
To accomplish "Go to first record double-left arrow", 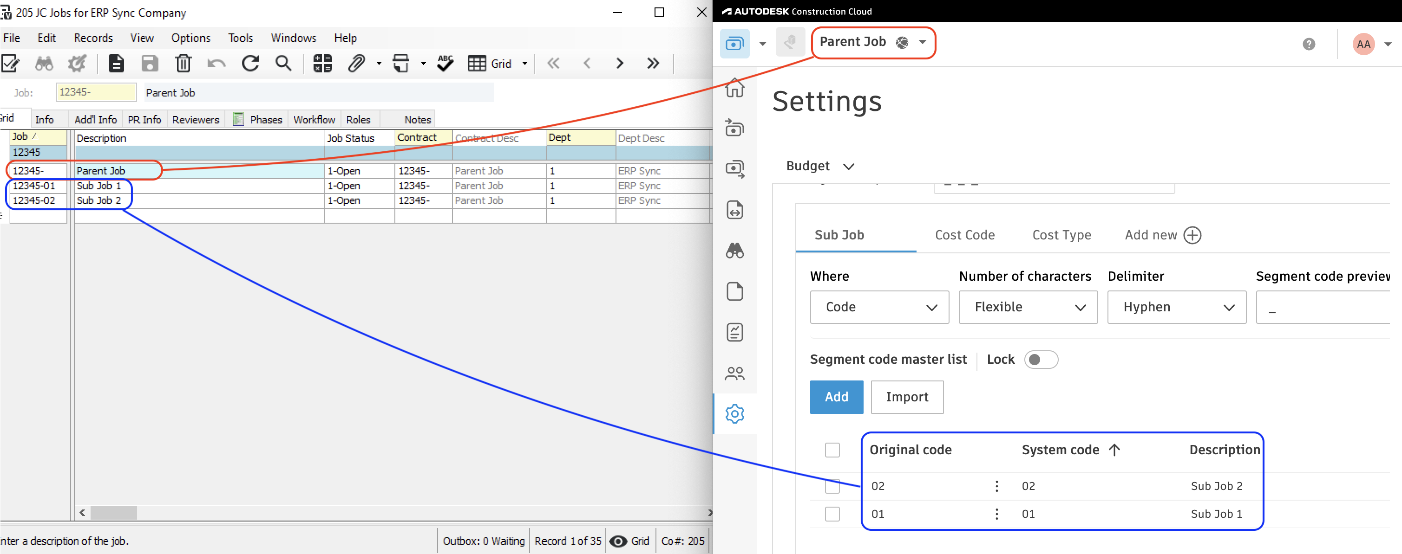I will [554, 63].
